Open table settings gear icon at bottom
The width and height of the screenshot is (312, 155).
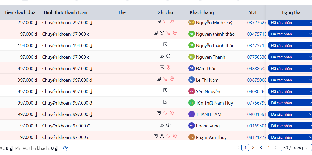click(x=66, y=148)
